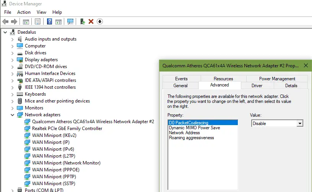Select Roaming aggressiveness property
Image resolution: width=312 pixels, height=192 pixels.
[191, 138]
